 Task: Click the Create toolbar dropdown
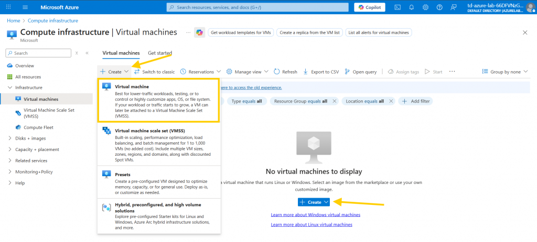(114, 72)
